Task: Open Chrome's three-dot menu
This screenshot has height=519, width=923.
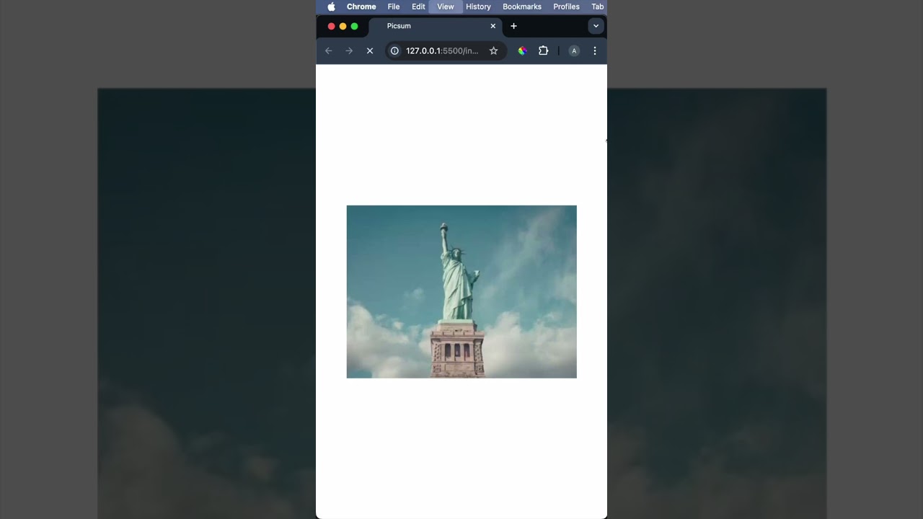Action: tap(595, 50)
